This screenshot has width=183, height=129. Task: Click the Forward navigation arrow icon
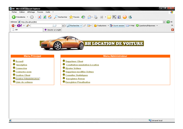tap(32, 17)
